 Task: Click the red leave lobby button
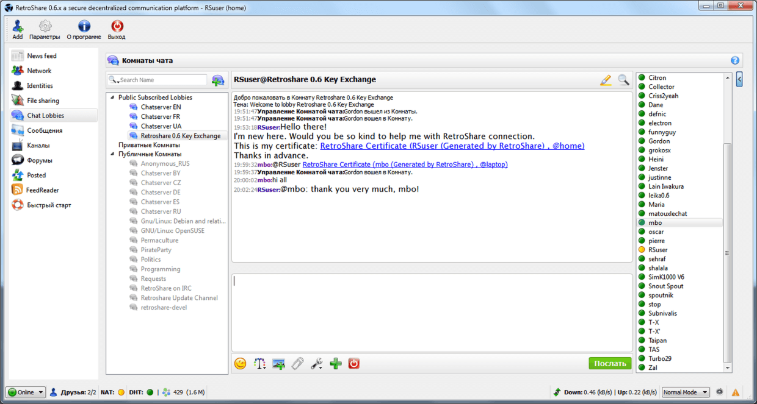pos(354,364)
